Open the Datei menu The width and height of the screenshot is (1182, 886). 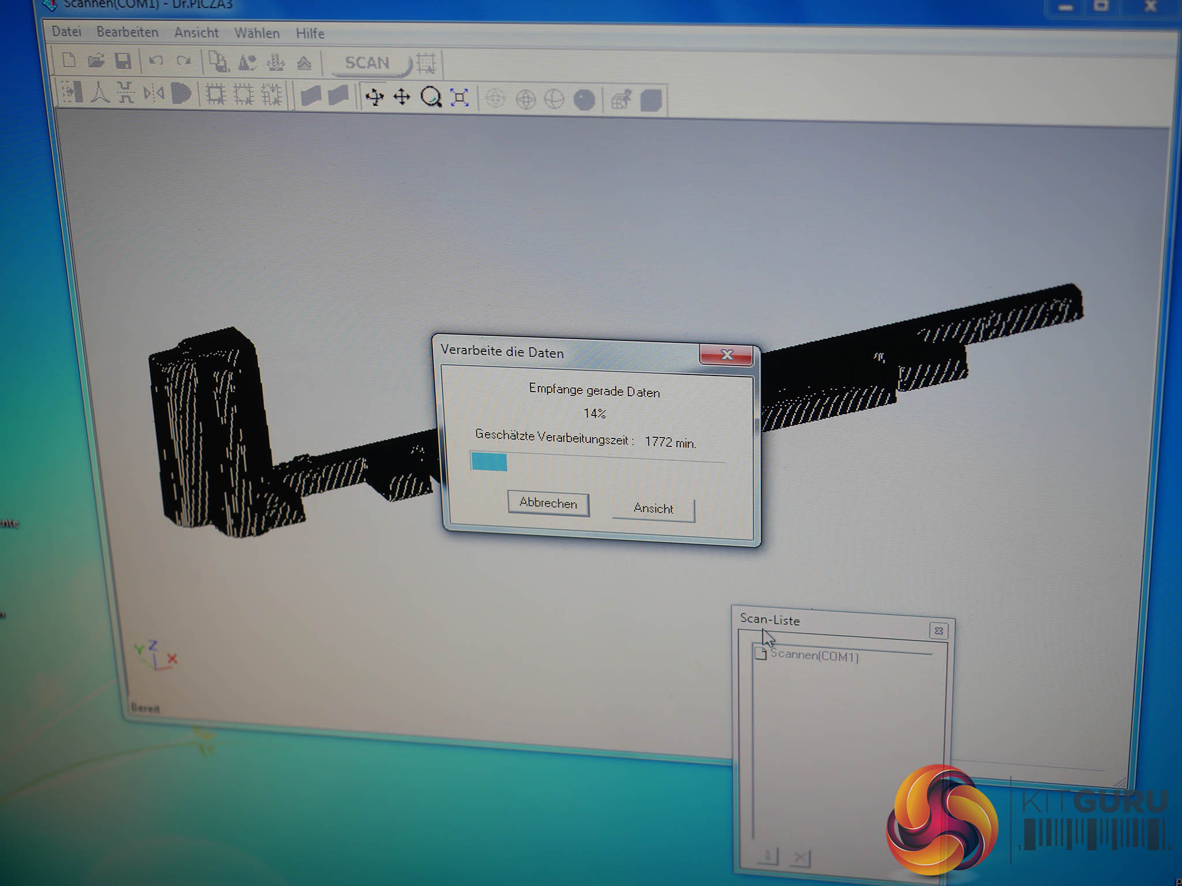[x=66, y=32]
